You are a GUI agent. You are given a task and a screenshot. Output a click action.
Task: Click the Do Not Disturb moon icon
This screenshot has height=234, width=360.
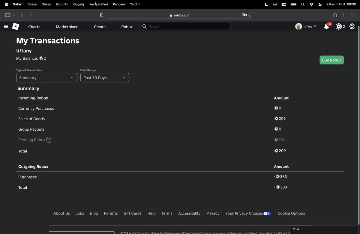[x=266, y=4]
